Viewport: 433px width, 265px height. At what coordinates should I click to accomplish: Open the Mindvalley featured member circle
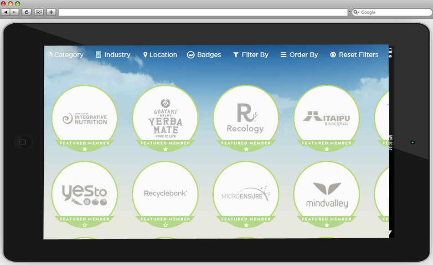pyautogui.click(x=327, y=194)
